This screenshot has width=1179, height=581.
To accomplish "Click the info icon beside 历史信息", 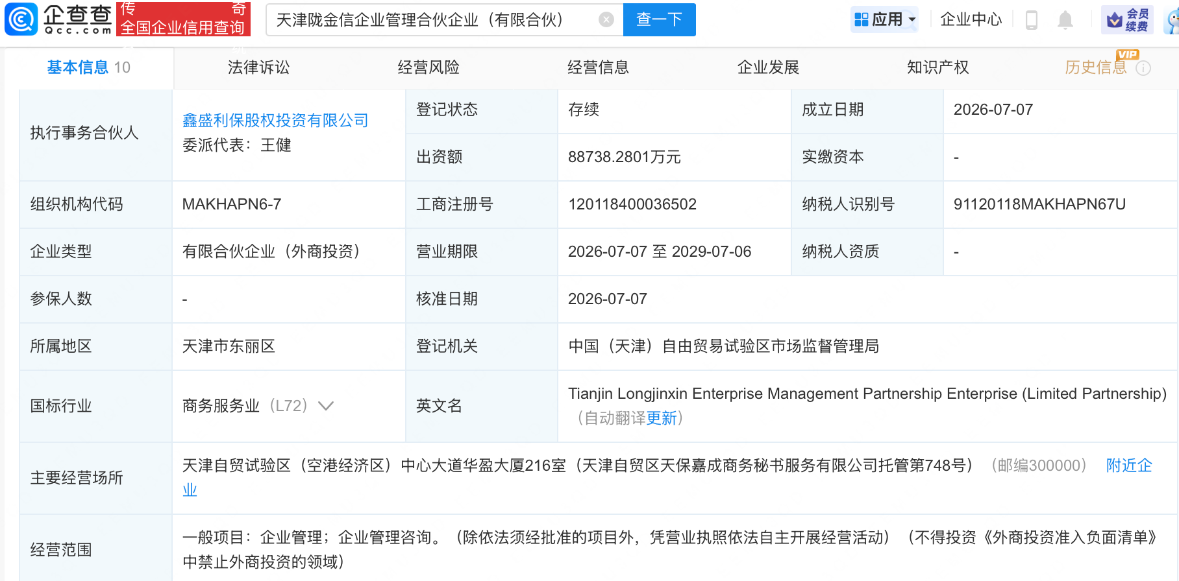I will (x=1144, y=68).
